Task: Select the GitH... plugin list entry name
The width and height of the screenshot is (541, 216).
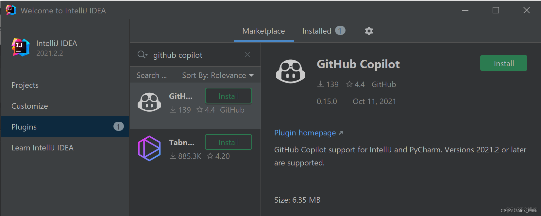Action: (x=181, y=96)
